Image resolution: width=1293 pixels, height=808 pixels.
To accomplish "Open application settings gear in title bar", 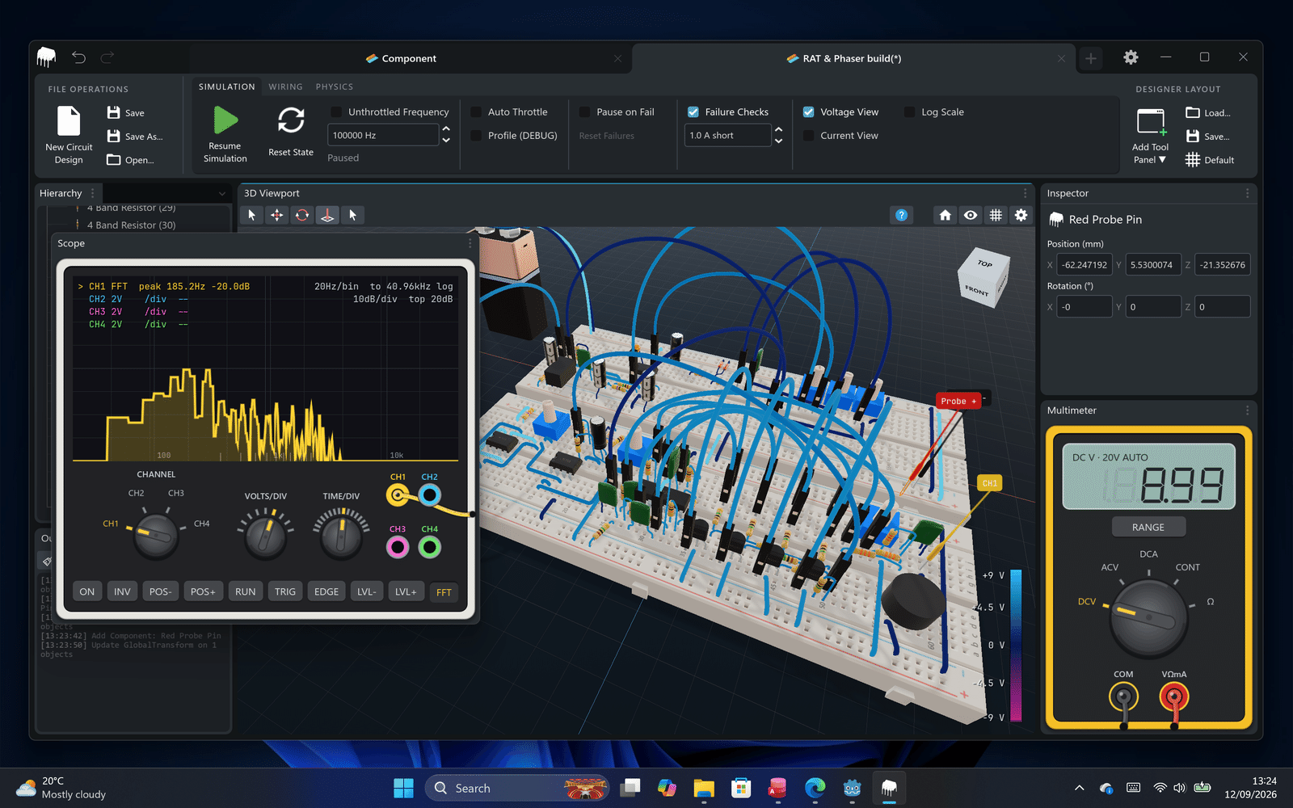I will pos(1131,57).
